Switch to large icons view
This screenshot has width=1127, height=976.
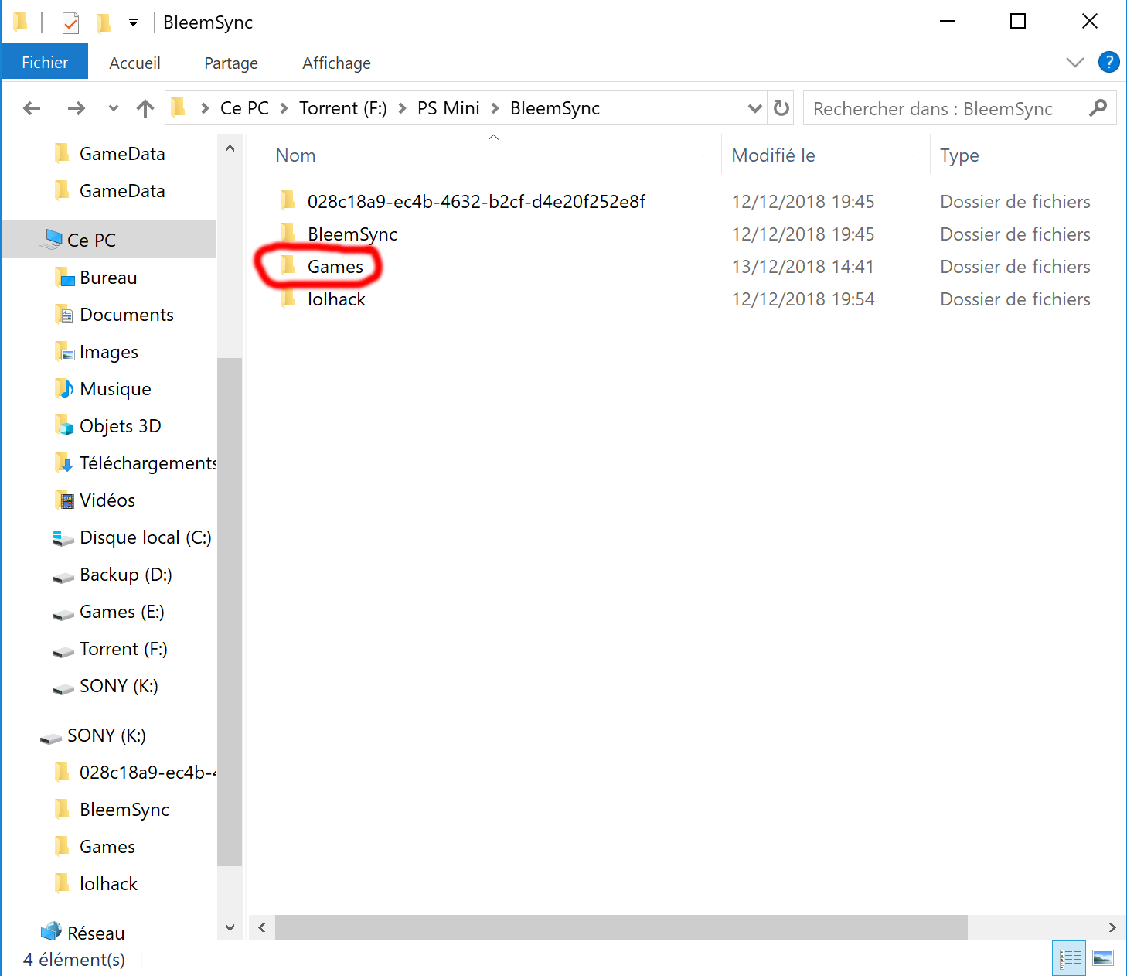coord(1103,959)
